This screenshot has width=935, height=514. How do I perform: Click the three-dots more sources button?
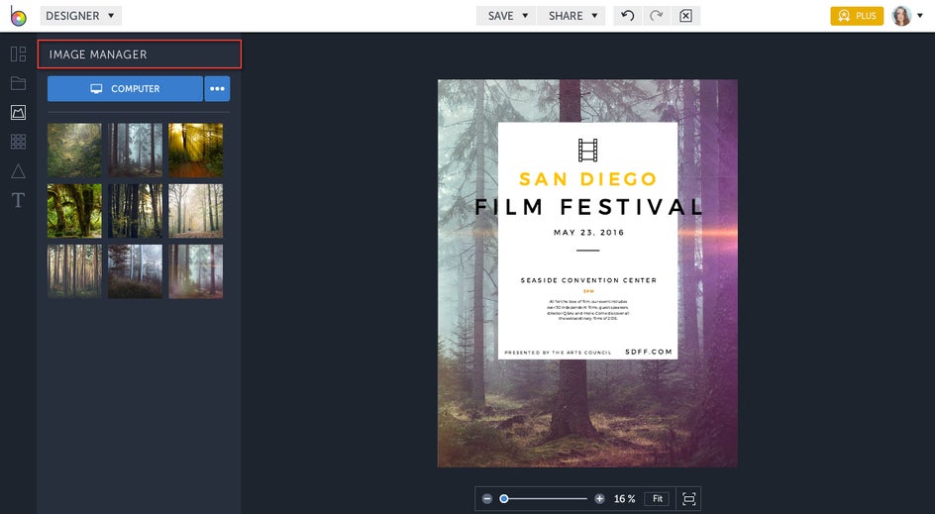pyautogui.click(x=217, y=88)
